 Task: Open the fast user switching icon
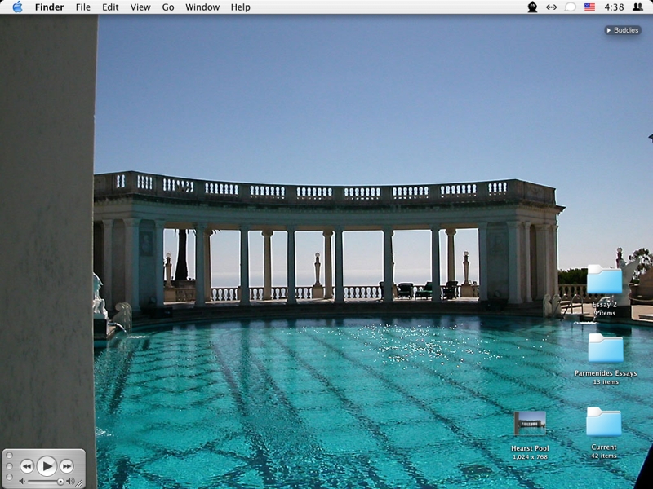(637, 7)
